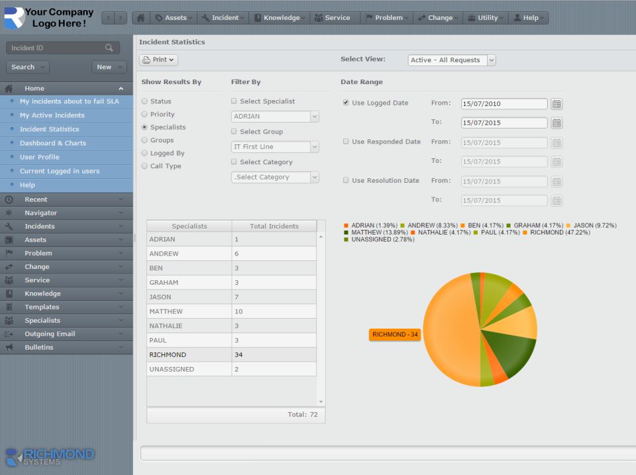Open the calendar picker for Resolution Date To
This screenshot has width=636, height=475.
point(557,200)
